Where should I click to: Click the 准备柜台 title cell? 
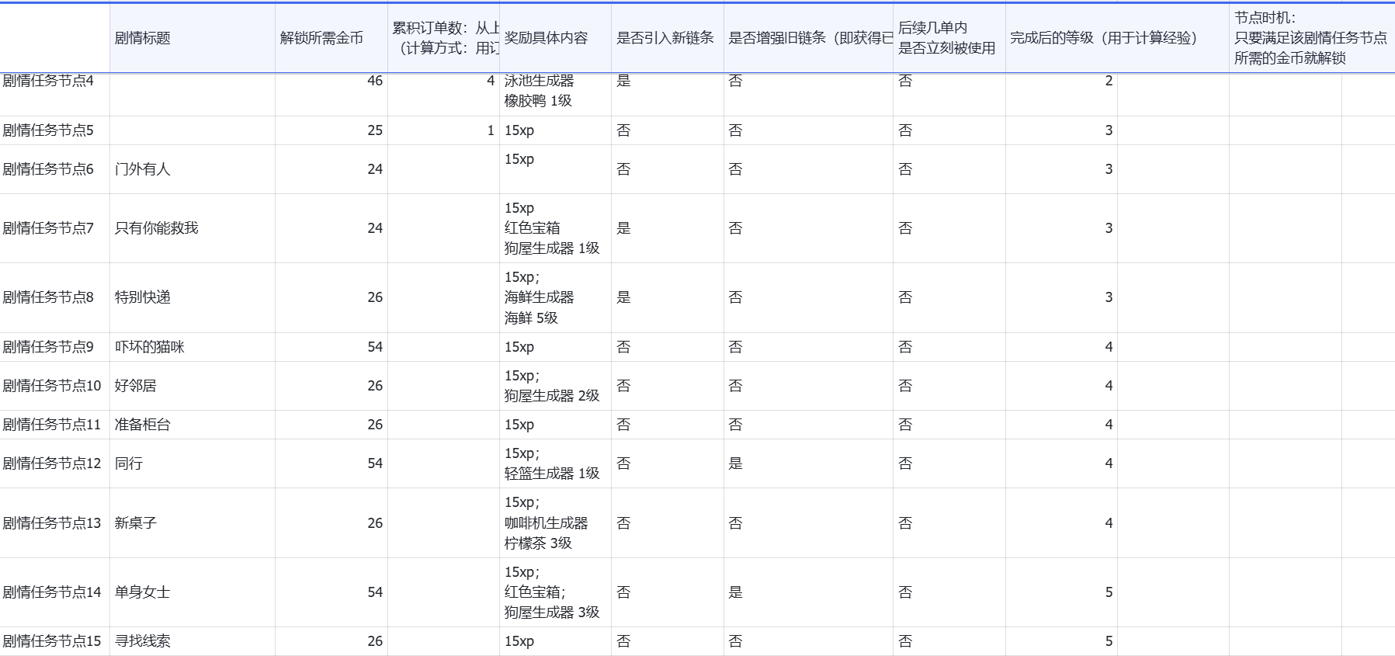point(192,425)
